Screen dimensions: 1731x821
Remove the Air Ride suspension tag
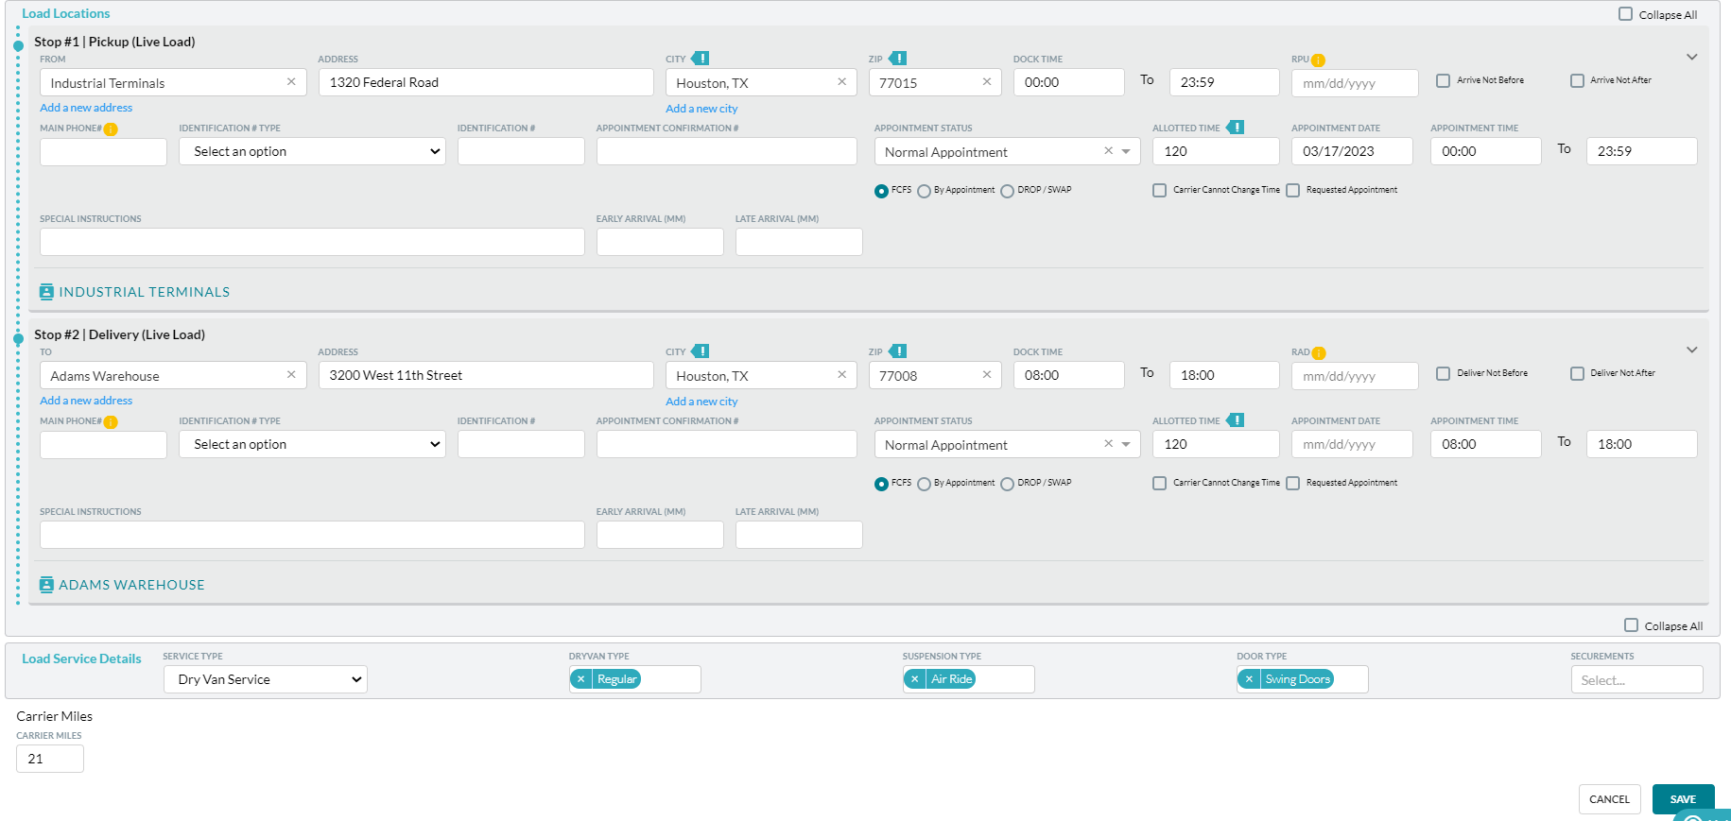(x=914, y=679)
